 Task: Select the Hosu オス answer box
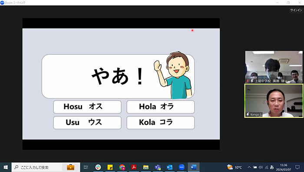87,107
